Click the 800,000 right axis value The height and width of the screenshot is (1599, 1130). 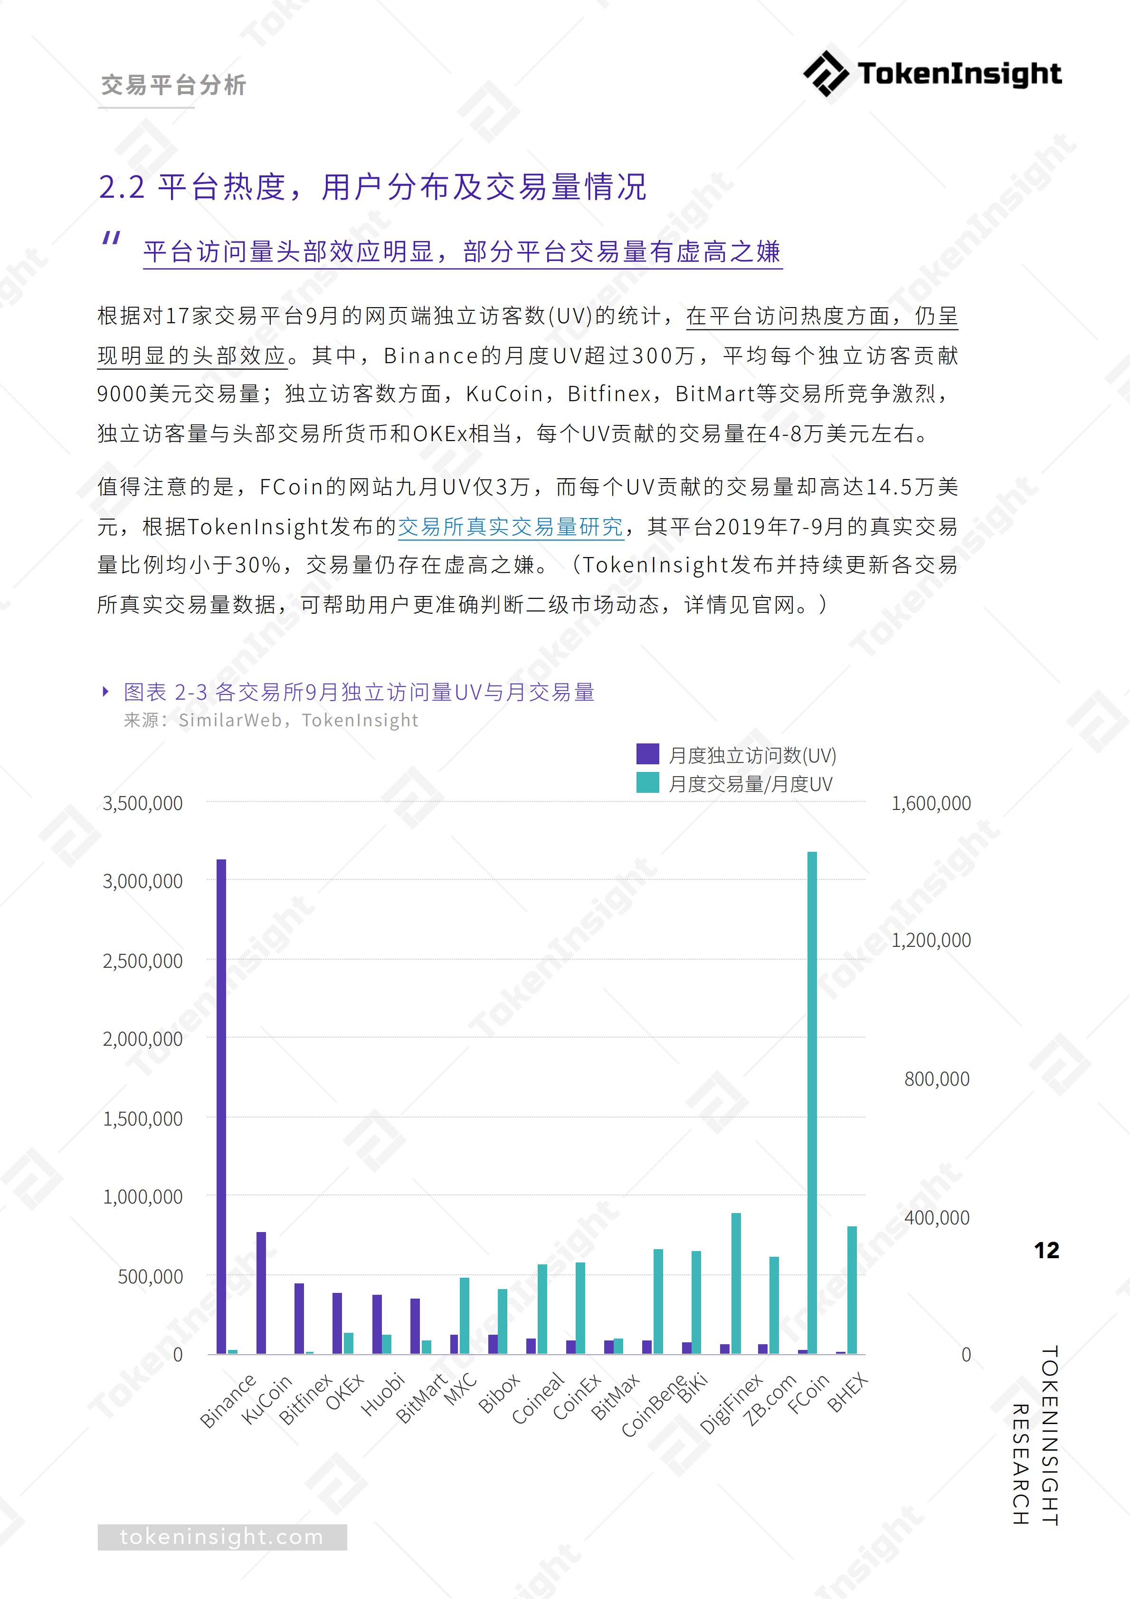coord(937,1079)
